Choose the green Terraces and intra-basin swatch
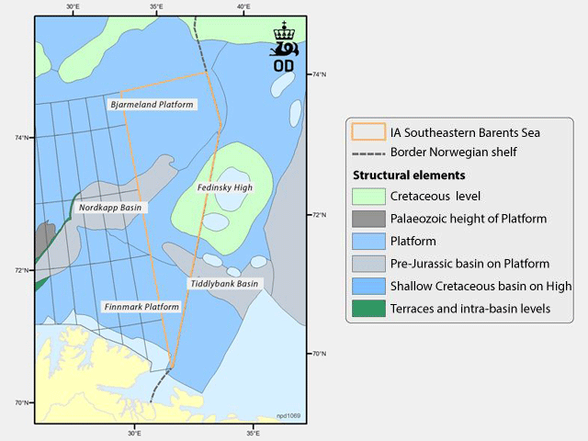Screen dimensions: 588x441 click(x=369, y=310)
